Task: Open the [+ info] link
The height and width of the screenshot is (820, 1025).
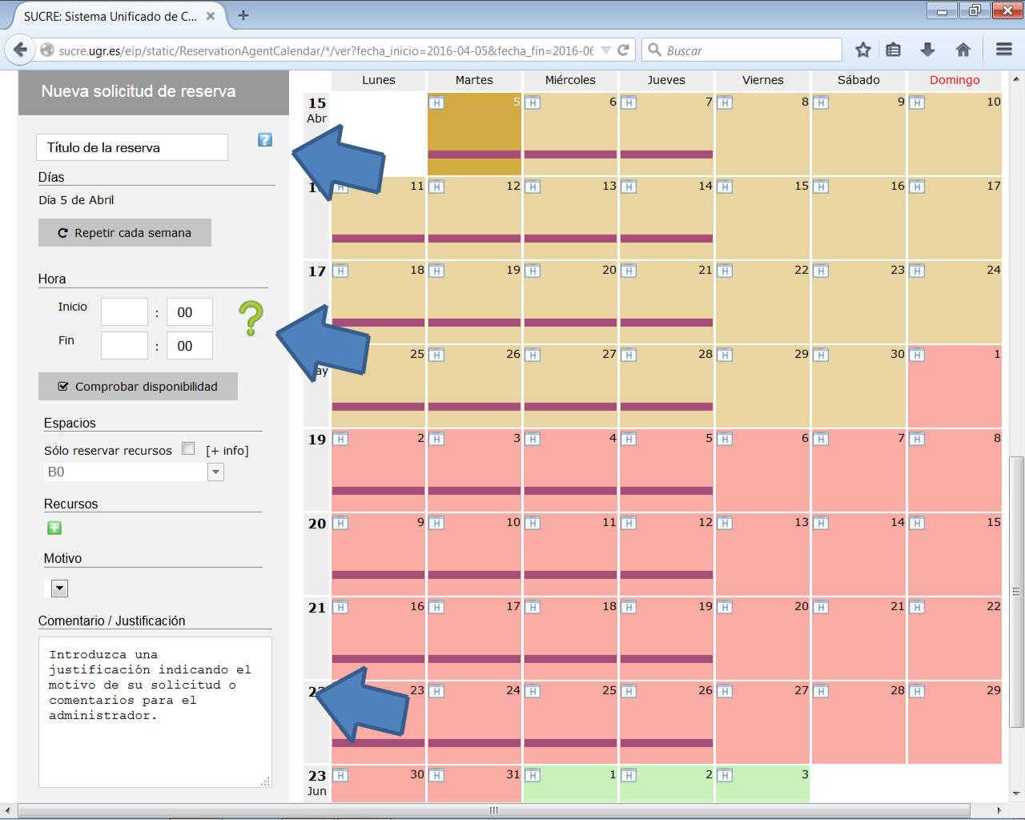Action: [227, 451]
